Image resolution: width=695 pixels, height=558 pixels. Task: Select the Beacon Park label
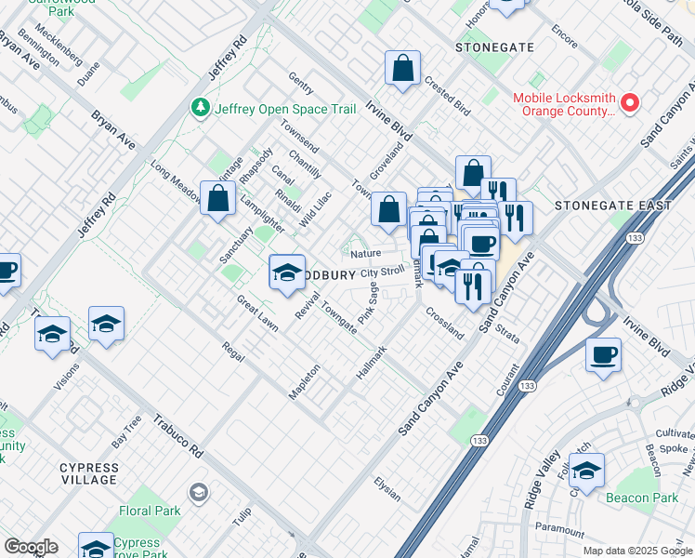[x=642, y=498]
